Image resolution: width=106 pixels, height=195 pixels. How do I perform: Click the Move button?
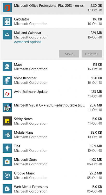[x=69, y=54]
